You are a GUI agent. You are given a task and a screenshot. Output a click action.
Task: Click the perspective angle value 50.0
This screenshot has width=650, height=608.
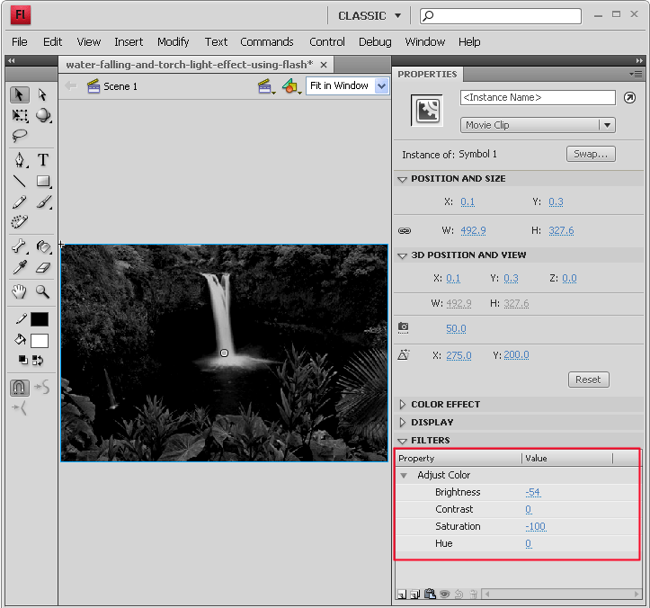(456, 329)
